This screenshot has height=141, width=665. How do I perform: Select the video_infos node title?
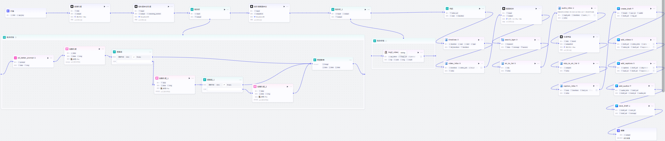(x=454, y=63)
